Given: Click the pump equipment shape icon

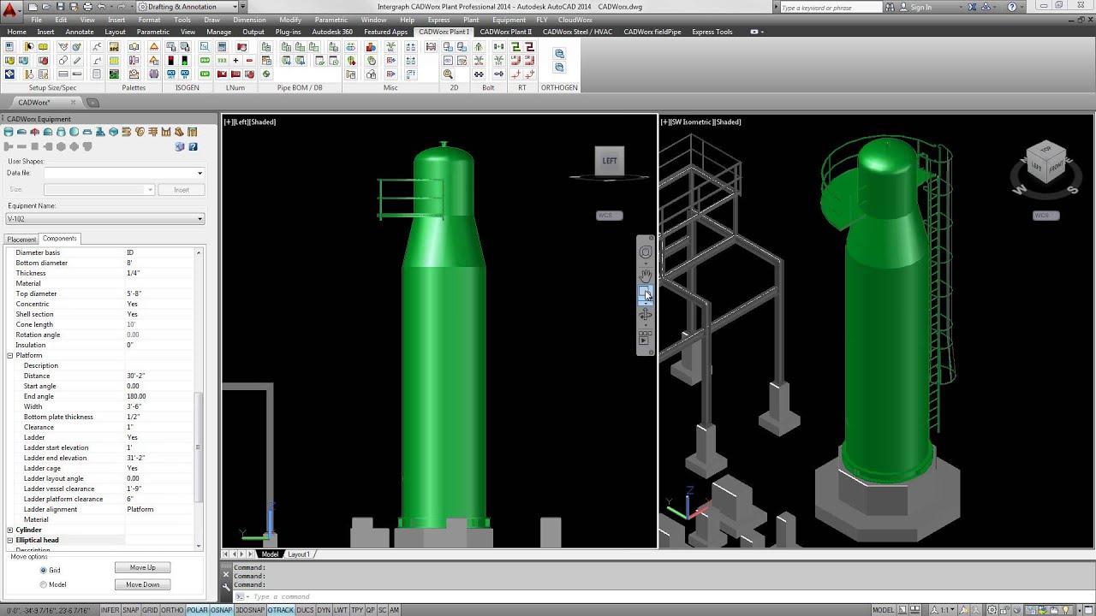Looking at the screenshot, I should click(x=100, y=133).
